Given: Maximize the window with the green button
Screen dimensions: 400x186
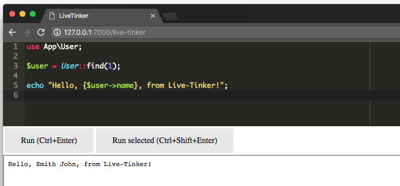Looking at the screenshot, I should tap(33, 14).
